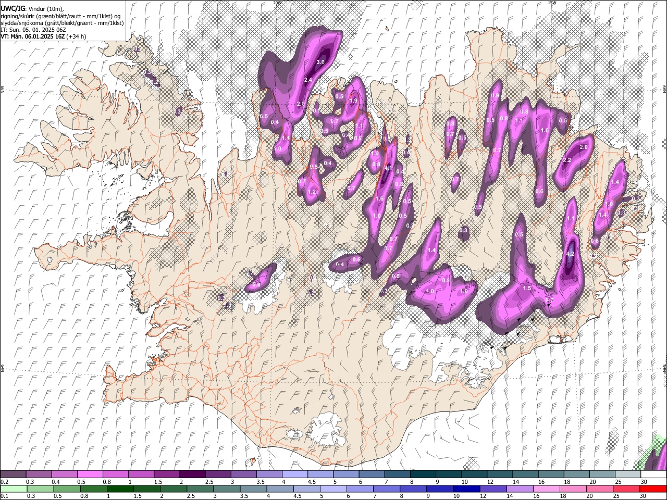Select bottom-row red swatch starting at 30
The height and width of the screenshot is (500, 667).
pos(653,489)
